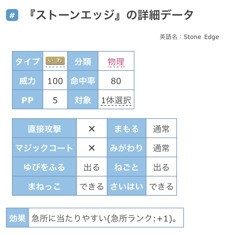Click the 直接攻撃 row header
Image resolution: width=225 pixels, height=235 pixels.
pyautogui.click(x=44, y=128)
